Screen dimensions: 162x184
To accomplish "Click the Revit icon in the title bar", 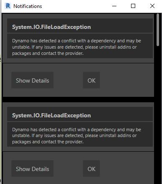I will (x=8, y=6).
